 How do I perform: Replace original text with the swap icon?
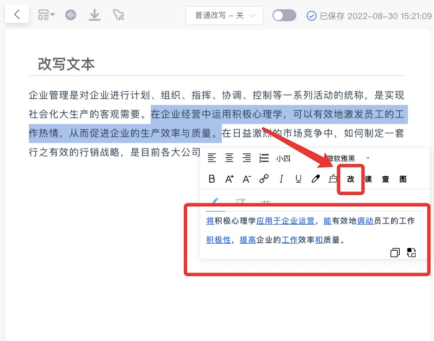tap(411, 252)
